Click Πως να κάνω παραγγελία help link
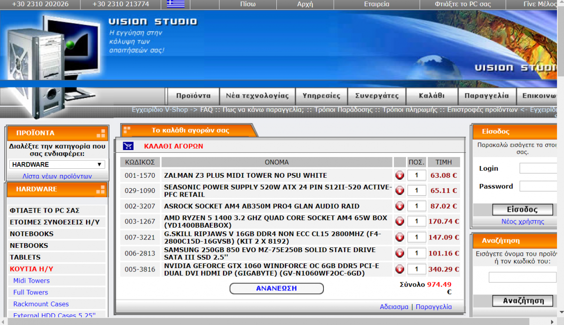Viewport: 564px width, 325px height. (x=263, y=110)
